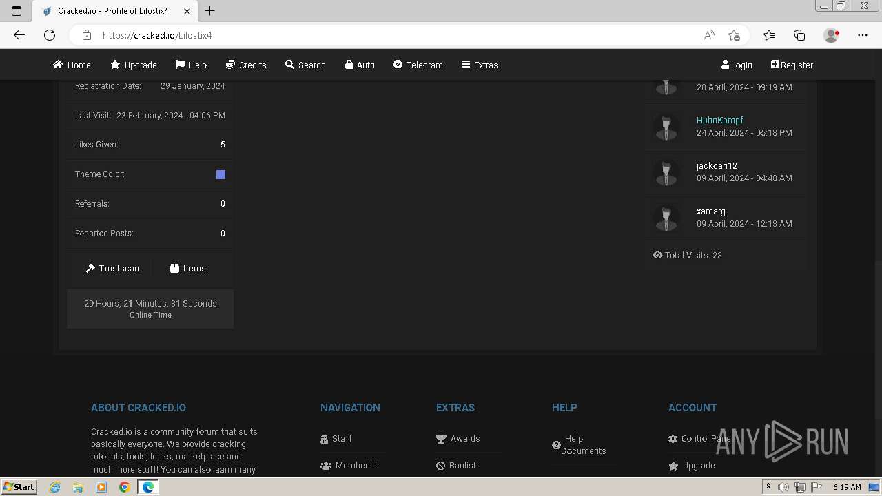
Task: Open the Action Center flag icon
Action: (x=816, y=487)
